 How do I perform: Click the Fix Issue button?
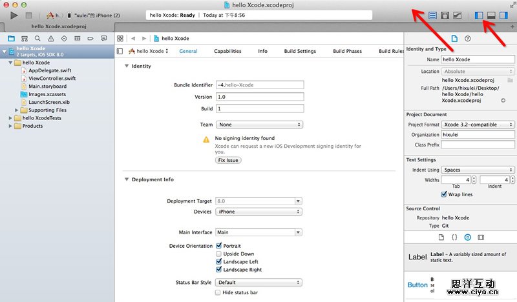[227, 160]
